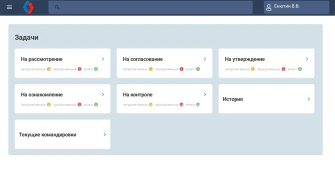Click На ознакомление total green badge
This screenshot has height=188, width=335.
[96, 104]
